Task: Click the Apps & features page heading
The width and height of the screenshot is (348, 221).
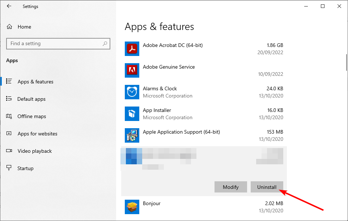Action: tap(160, 27)
